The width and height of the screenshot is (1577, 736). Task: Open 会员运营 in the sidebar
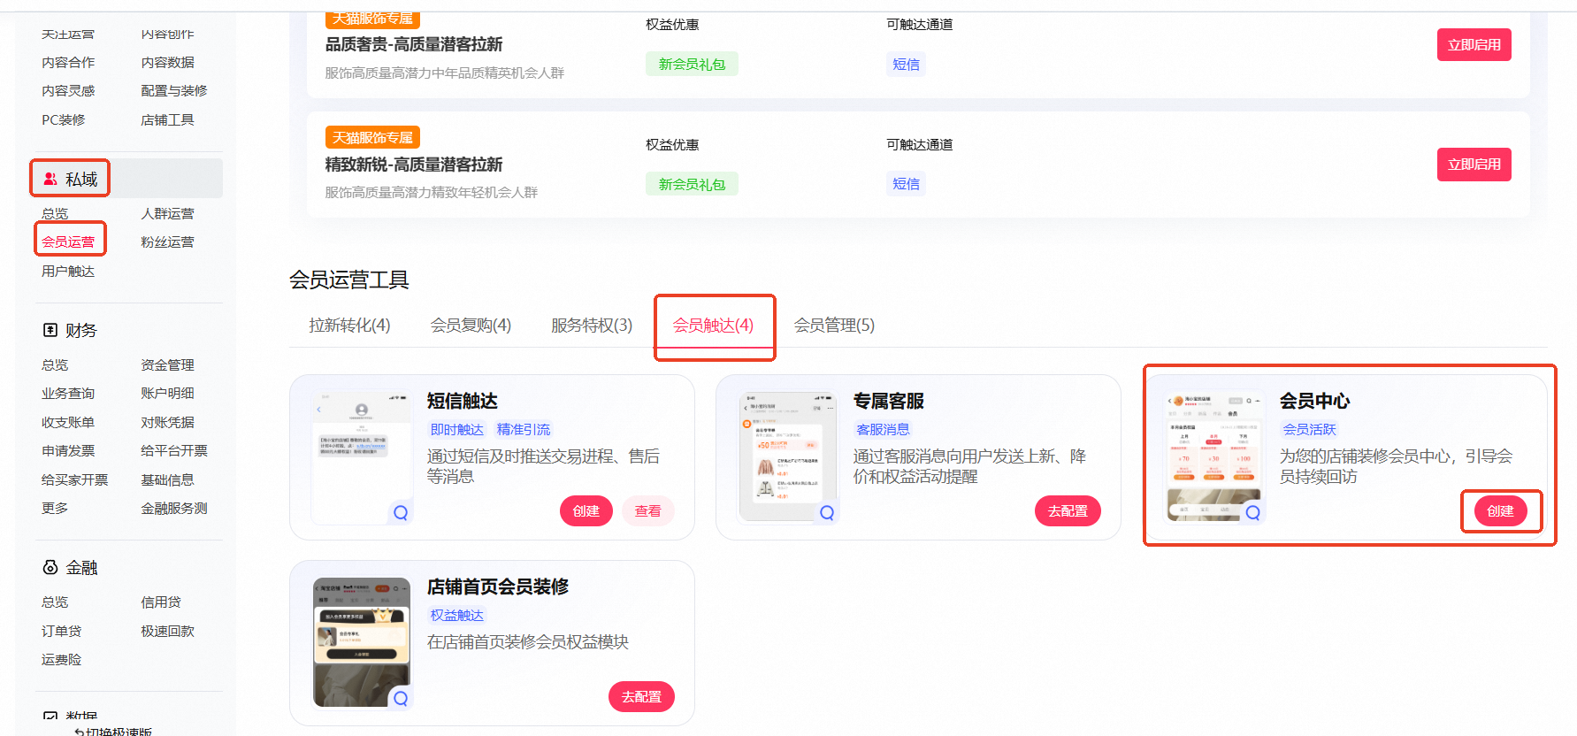pyautogui.click(x=68, y=241)
